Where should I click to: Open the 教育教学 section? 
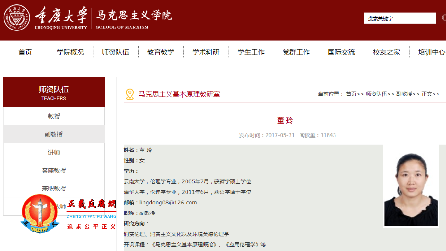(x=161, y=52)
